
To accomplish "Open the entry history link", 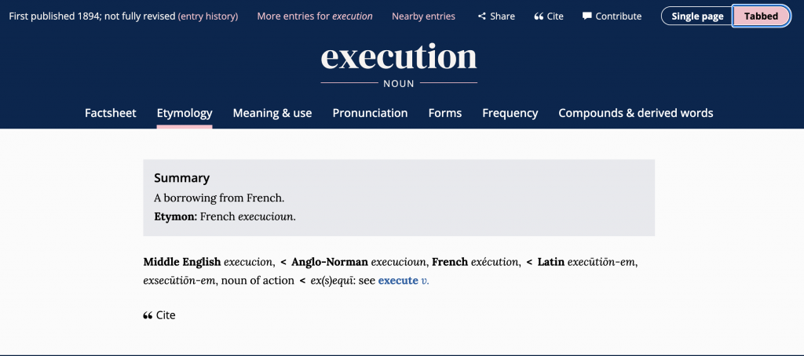I will [208, 16].
